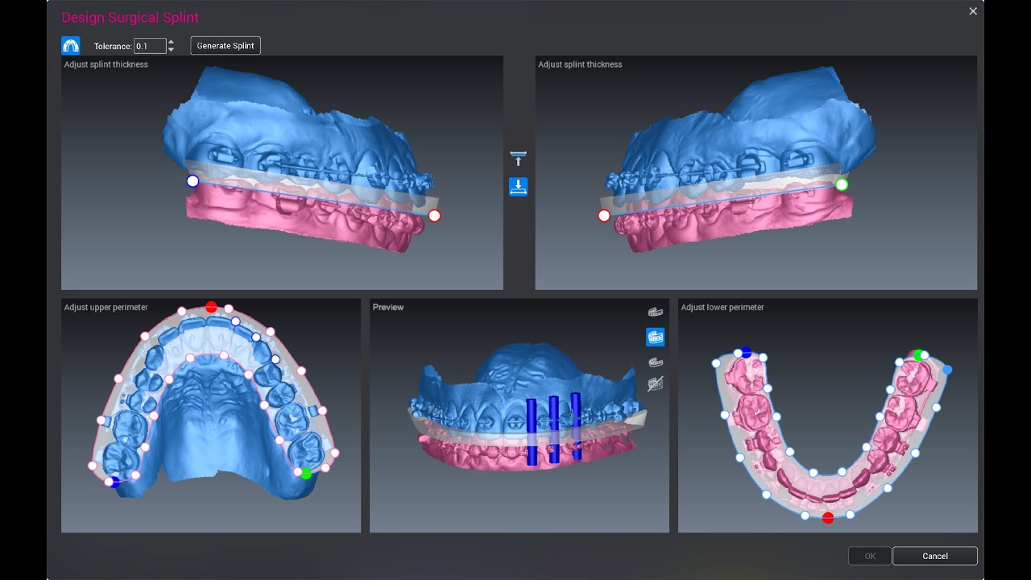The width and height of the screenshot is (1031, 580).
Task: Click the light blue point on lower perimeter
Action: [x=947, y=370]
